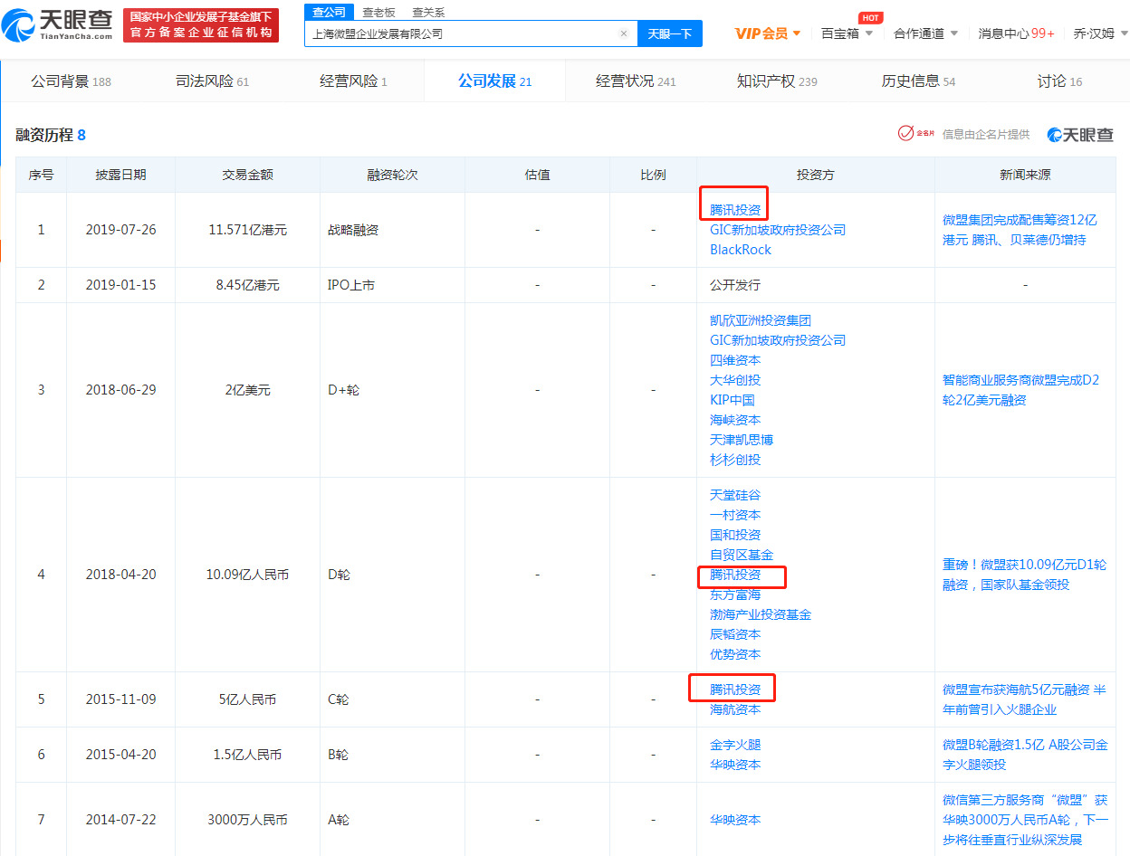
Task: Click the 天眼一下 search button
Action: [669, 33]
